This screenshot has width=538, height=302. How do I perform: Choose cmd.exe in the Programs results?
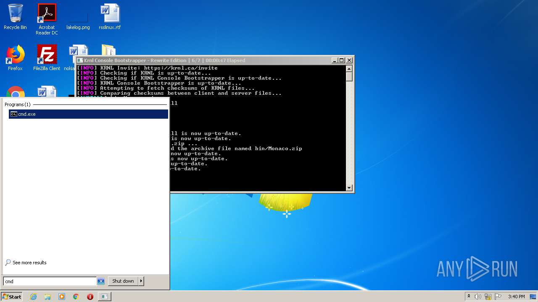[88, 114]
